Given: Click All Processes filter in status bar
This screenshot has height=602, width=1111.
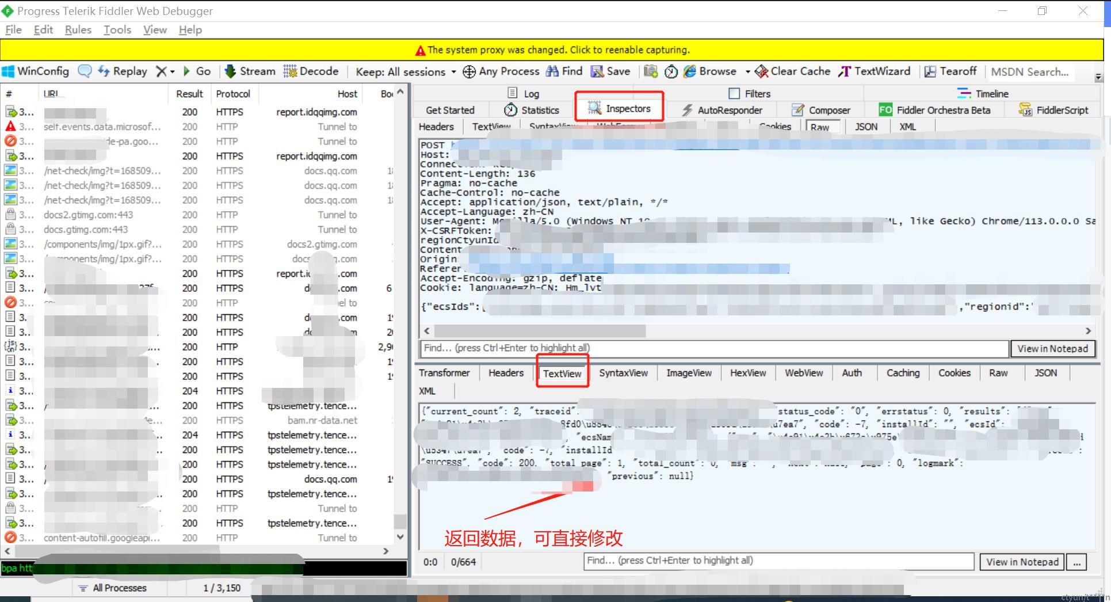Looking at the screenshot, I should point(113,588).
